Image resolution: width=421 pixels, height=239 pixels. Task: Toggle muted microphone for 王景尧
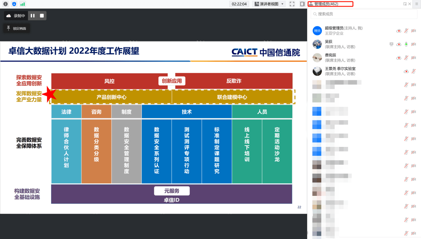(x=414, y=71)
